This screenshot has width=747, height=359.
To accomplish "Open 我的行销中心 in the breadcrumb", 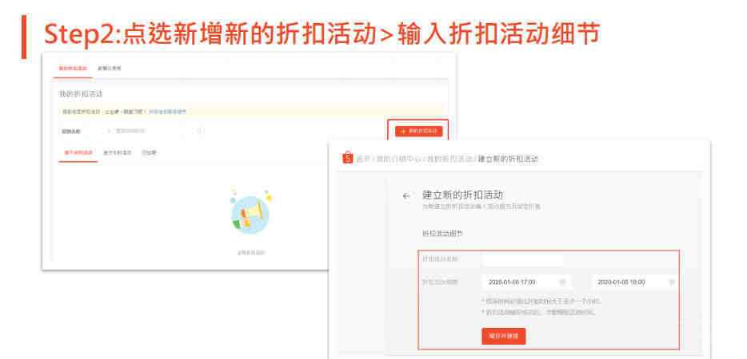I will (x=398, y=160).
